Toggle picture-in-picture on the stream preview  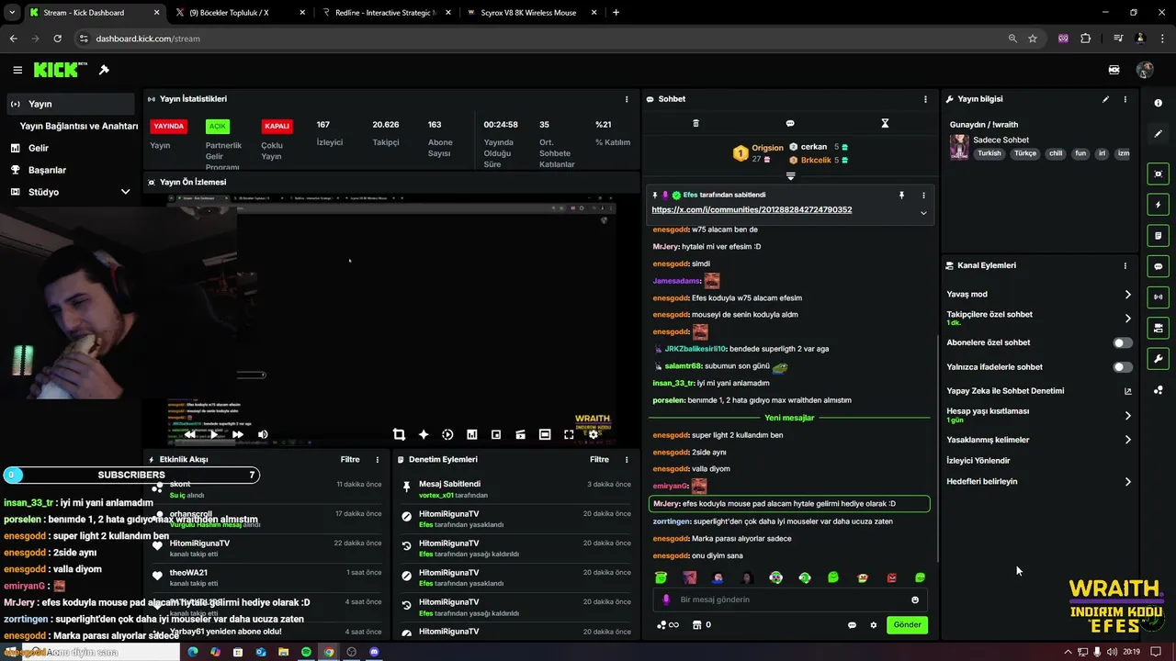(x=496, y=434)
